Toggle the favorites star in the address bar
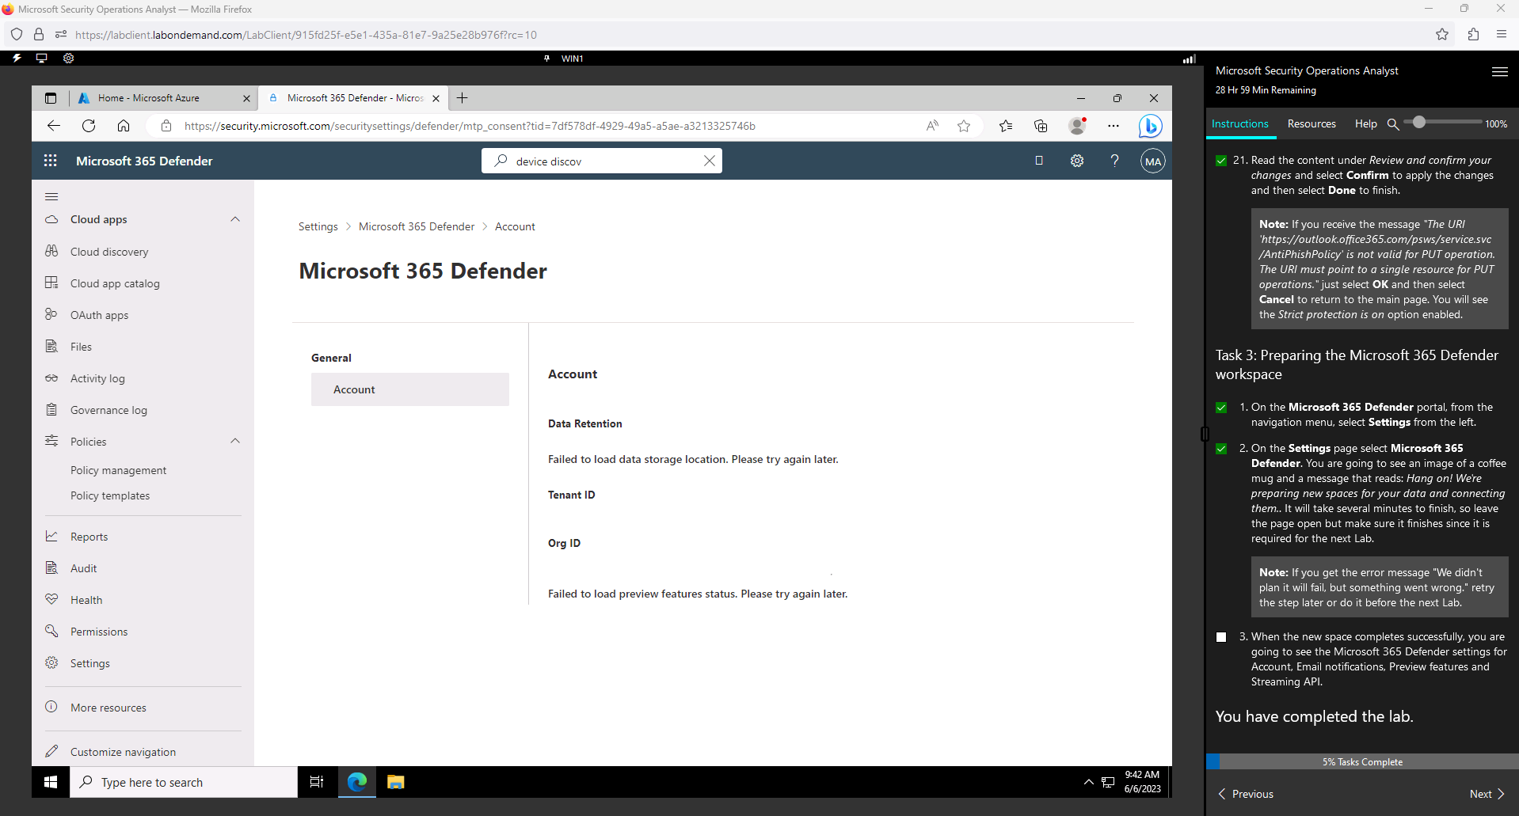This screenshot has height=816, width=1519. pos(964,125)
